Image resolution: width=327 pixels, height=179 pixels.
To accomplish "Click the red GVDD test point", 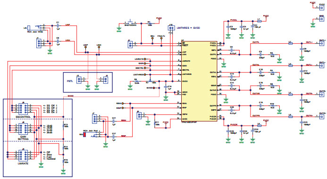I will [154, 88].
